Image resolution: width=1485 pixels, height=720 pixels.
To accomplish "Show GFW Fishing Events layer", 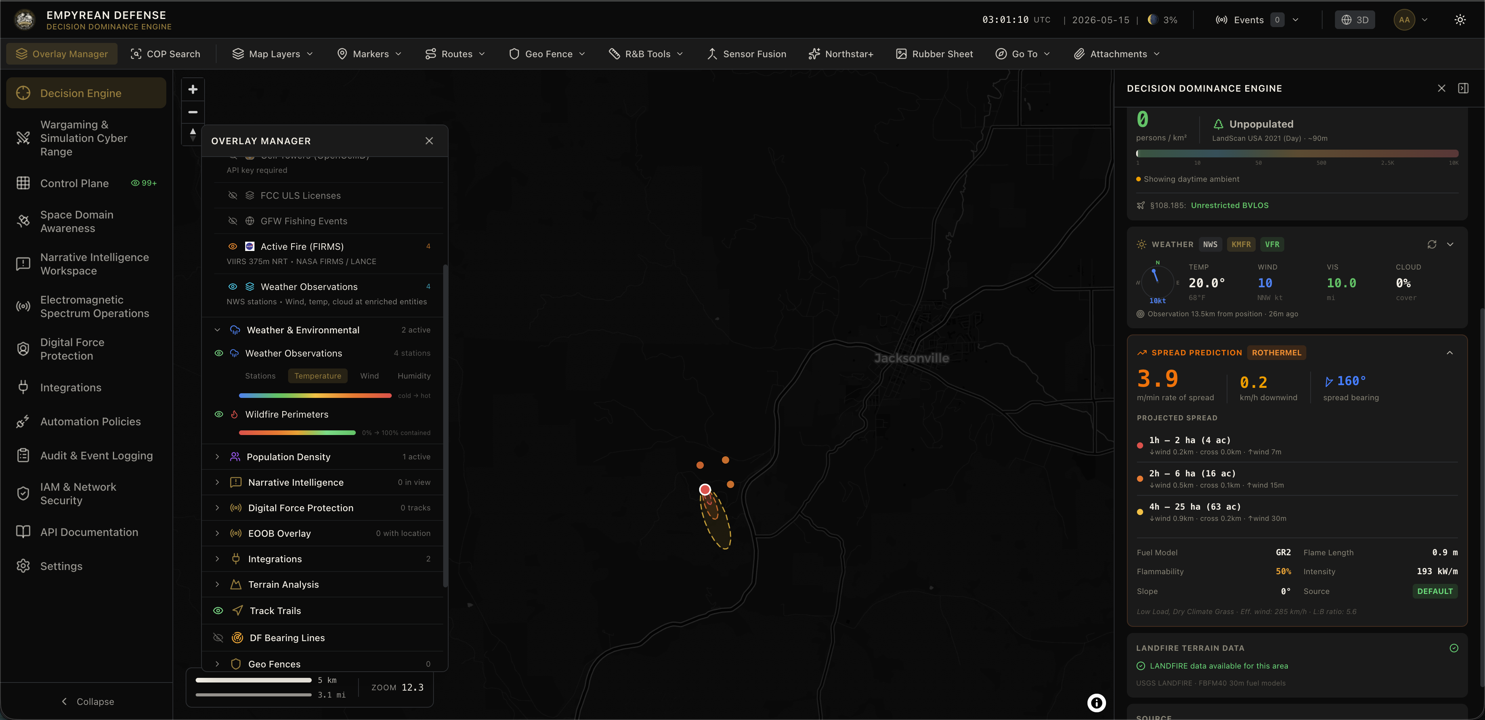I will 233,221.
